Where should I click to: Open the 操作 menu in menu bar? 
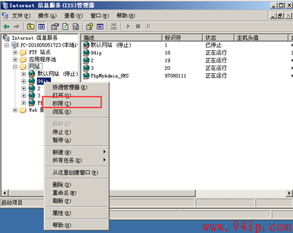point(47,16)
